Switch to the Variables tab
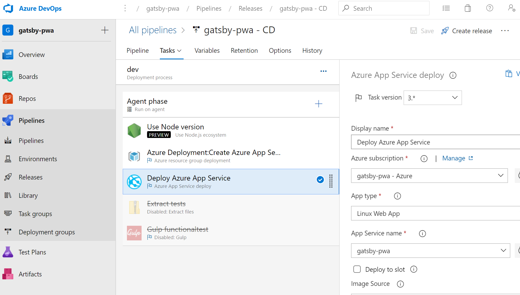Image resolution: width=520 pixels, height=295 pixels. (x=207, y=50)
